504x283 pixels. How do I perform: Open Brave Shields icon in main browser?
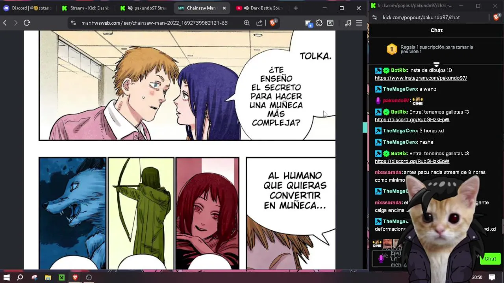[273, 22]
